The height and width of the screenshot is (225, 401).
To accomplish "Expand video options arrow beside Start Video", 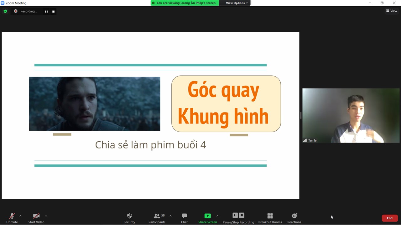I will point(46,216).
